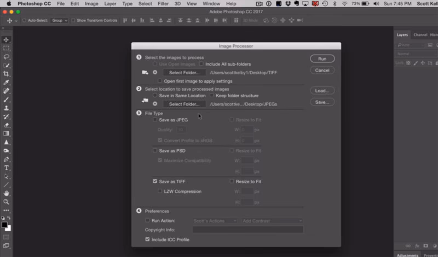
Task: Select the Quick Selection tool
Action: pyautogui.click(x=6, y=66)
